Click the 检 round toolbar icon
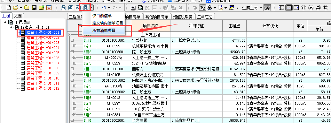331x123 pixels. [x=325, y=8]
